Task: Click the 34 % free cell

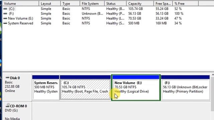Action: coord(178,23)
